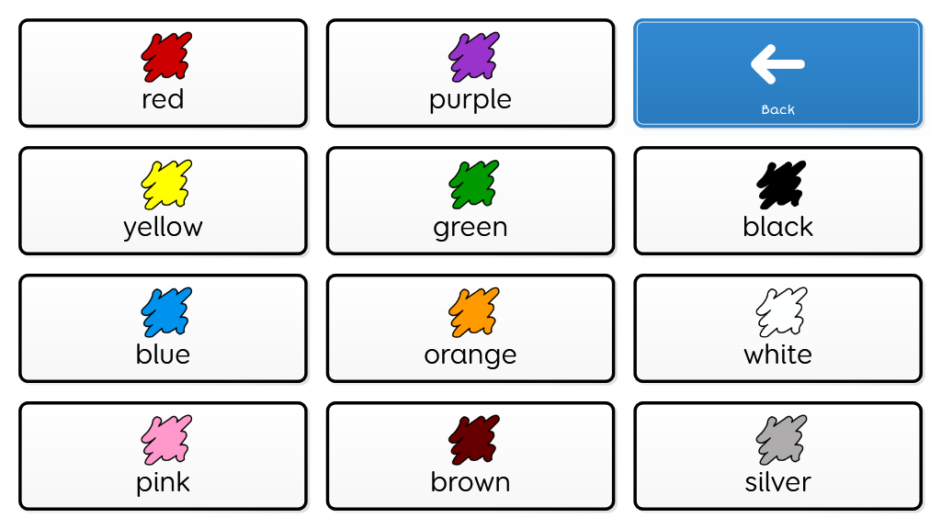Click the word "red"
941x529 pixels.
click(x=163, y=99)
